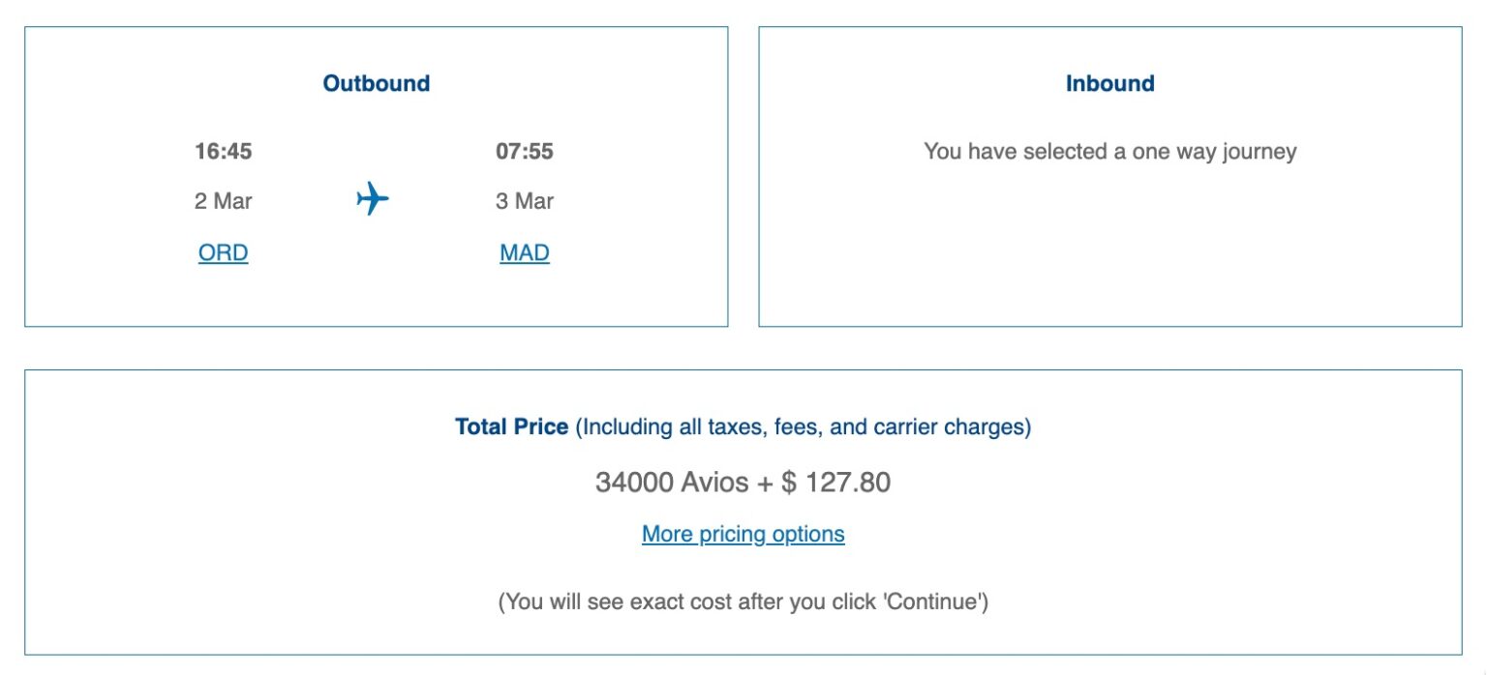This screenshot has height=675, width=1487.
Task: Select the Outbound flight summary card
Action: click(376, 176)
